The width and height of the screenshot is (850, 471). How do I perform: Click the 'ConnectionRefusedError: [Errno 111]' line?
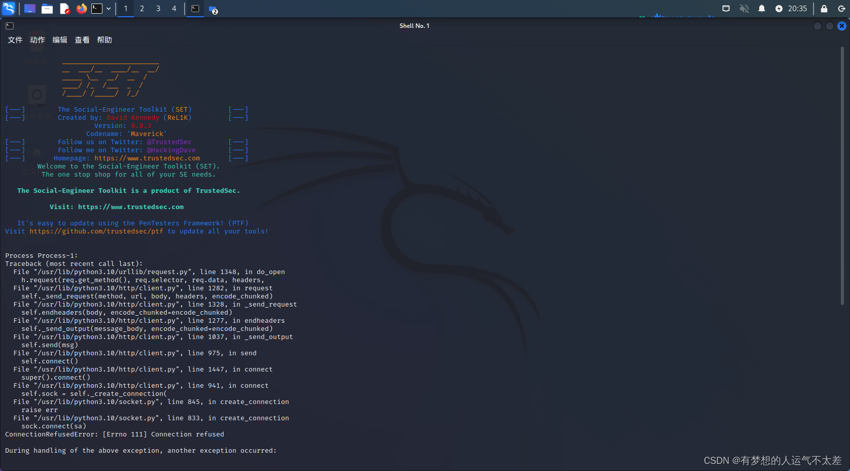click(x=115, y=434)
